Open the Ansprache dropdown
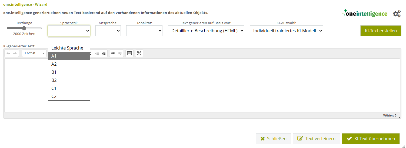Screen dimensions: 406x148 coord(108,31)
